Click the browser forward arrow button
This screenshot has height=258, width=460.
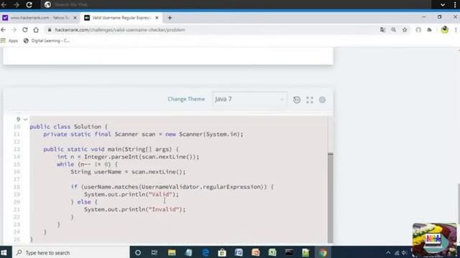tap(14, 30)
